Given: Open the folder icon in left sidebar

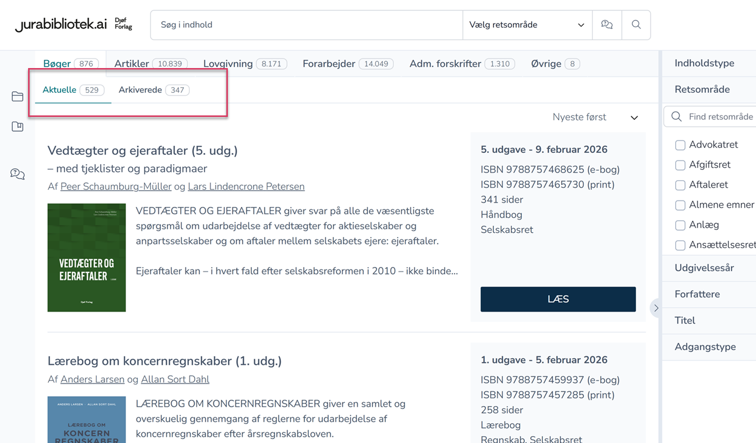Looking at the screenshot, I should click(17, 96).
